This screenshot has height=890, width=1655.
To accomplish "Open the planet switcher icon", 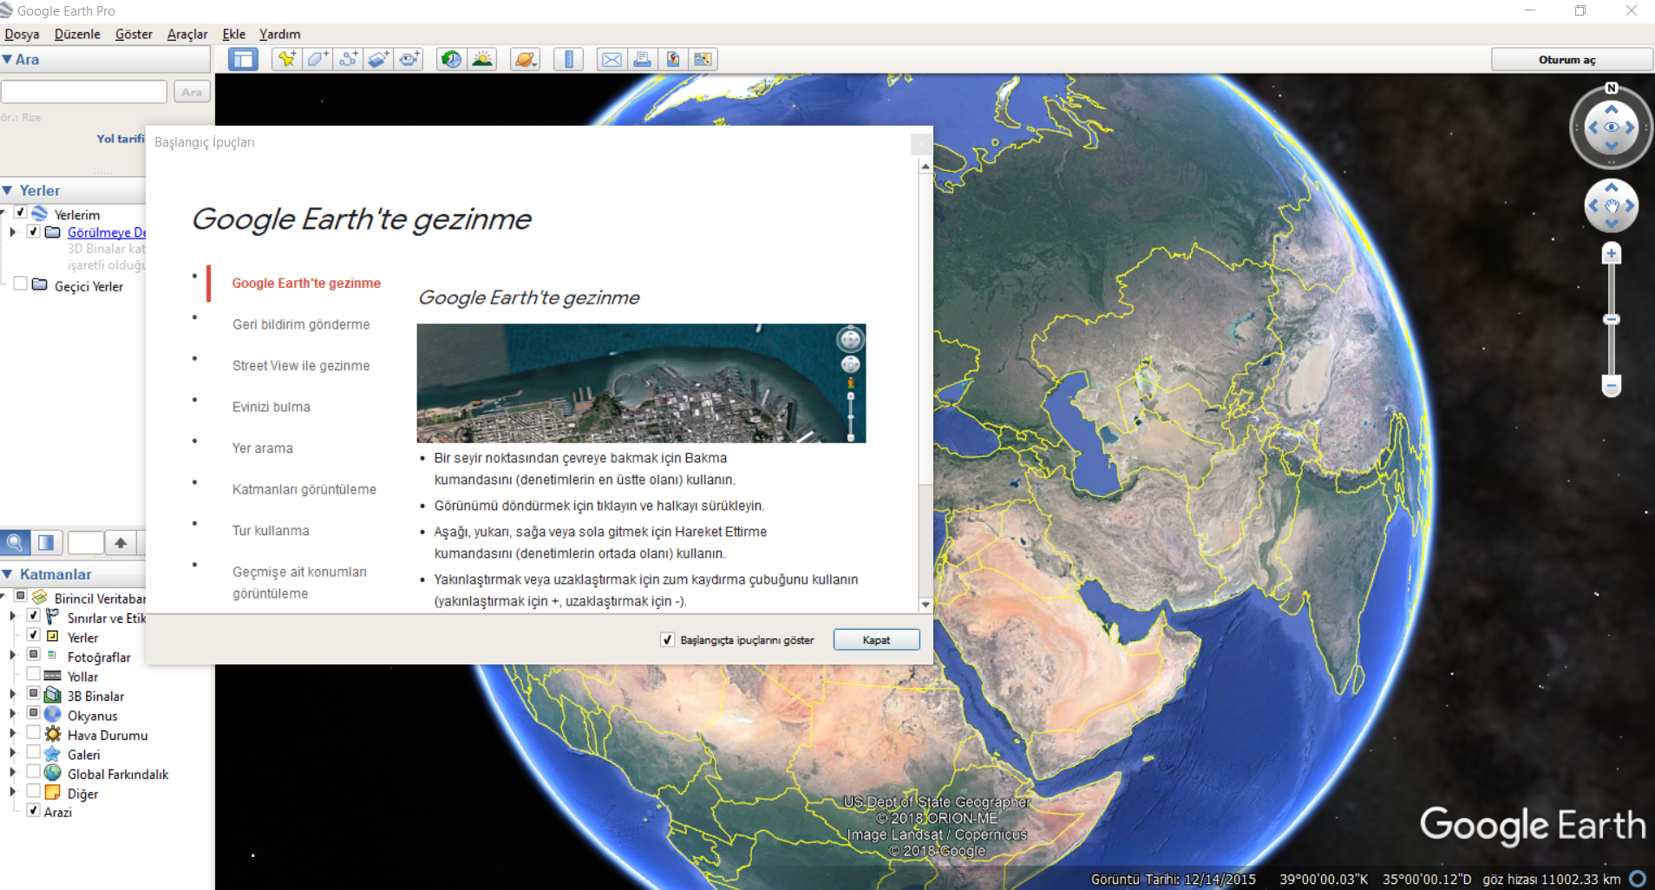I will [525, 59].
